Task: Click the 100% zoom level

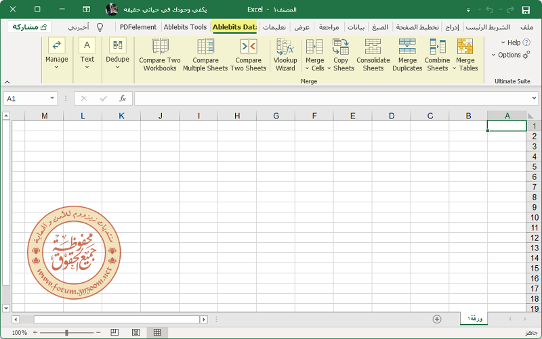Action: [x=20, y=333]
